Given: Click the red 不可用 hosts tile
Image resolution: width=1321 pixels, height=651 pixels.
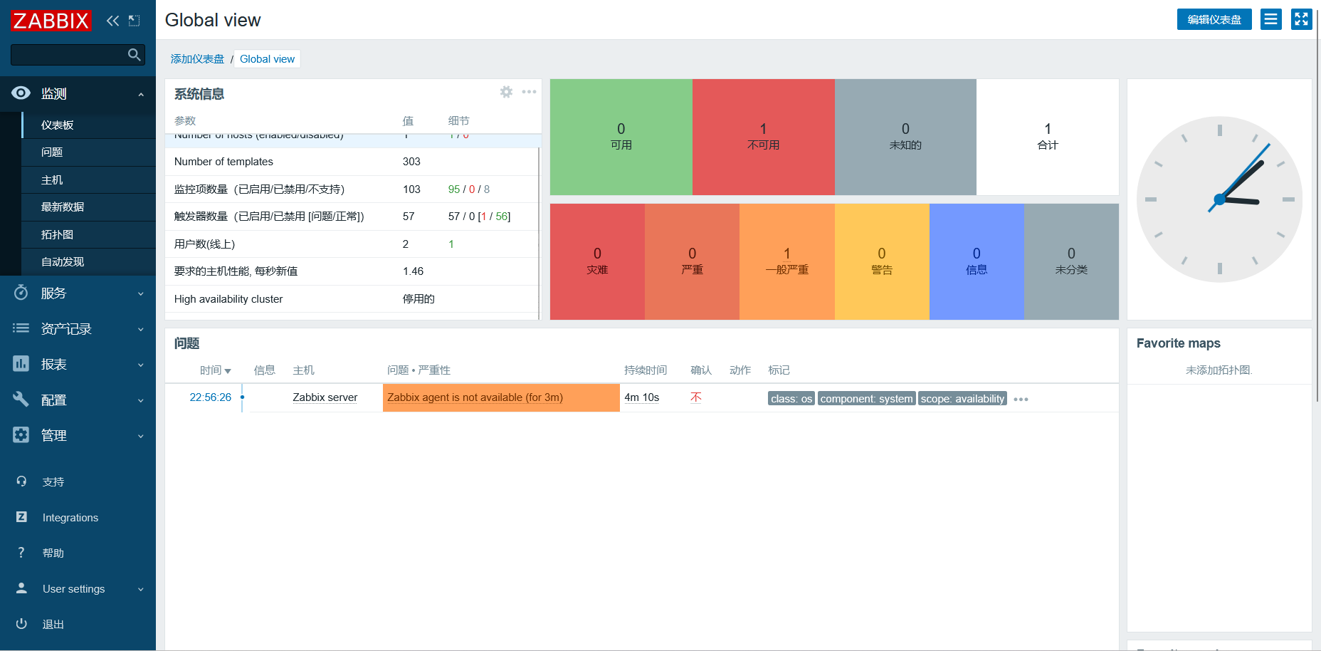Looking at the screenshot, I should click(764, 137).
